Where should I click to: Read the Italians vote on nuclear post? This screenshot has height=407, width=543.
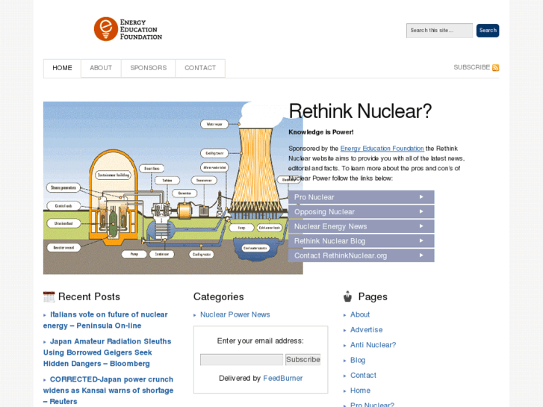click(105, 320)
